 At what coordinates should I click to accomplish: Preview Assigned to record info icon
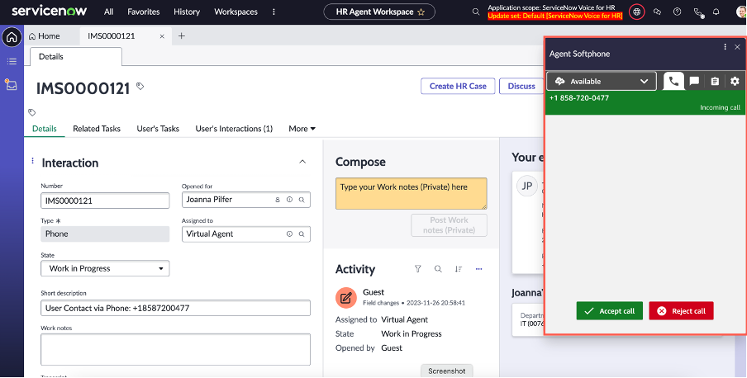289,234
